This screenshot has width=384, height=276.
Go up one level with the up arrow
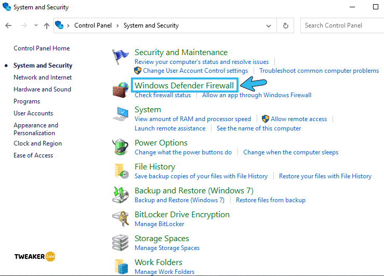[x=47, y=25]
